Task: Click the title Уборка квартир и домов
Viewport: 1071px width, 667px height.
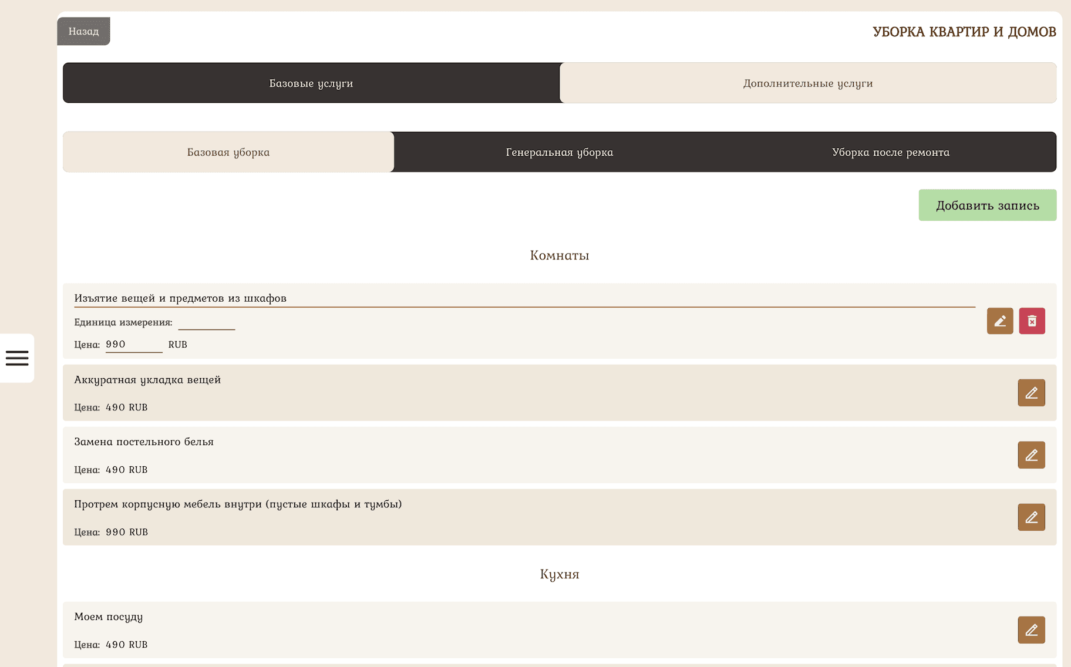Action: (x=964, y=32)
